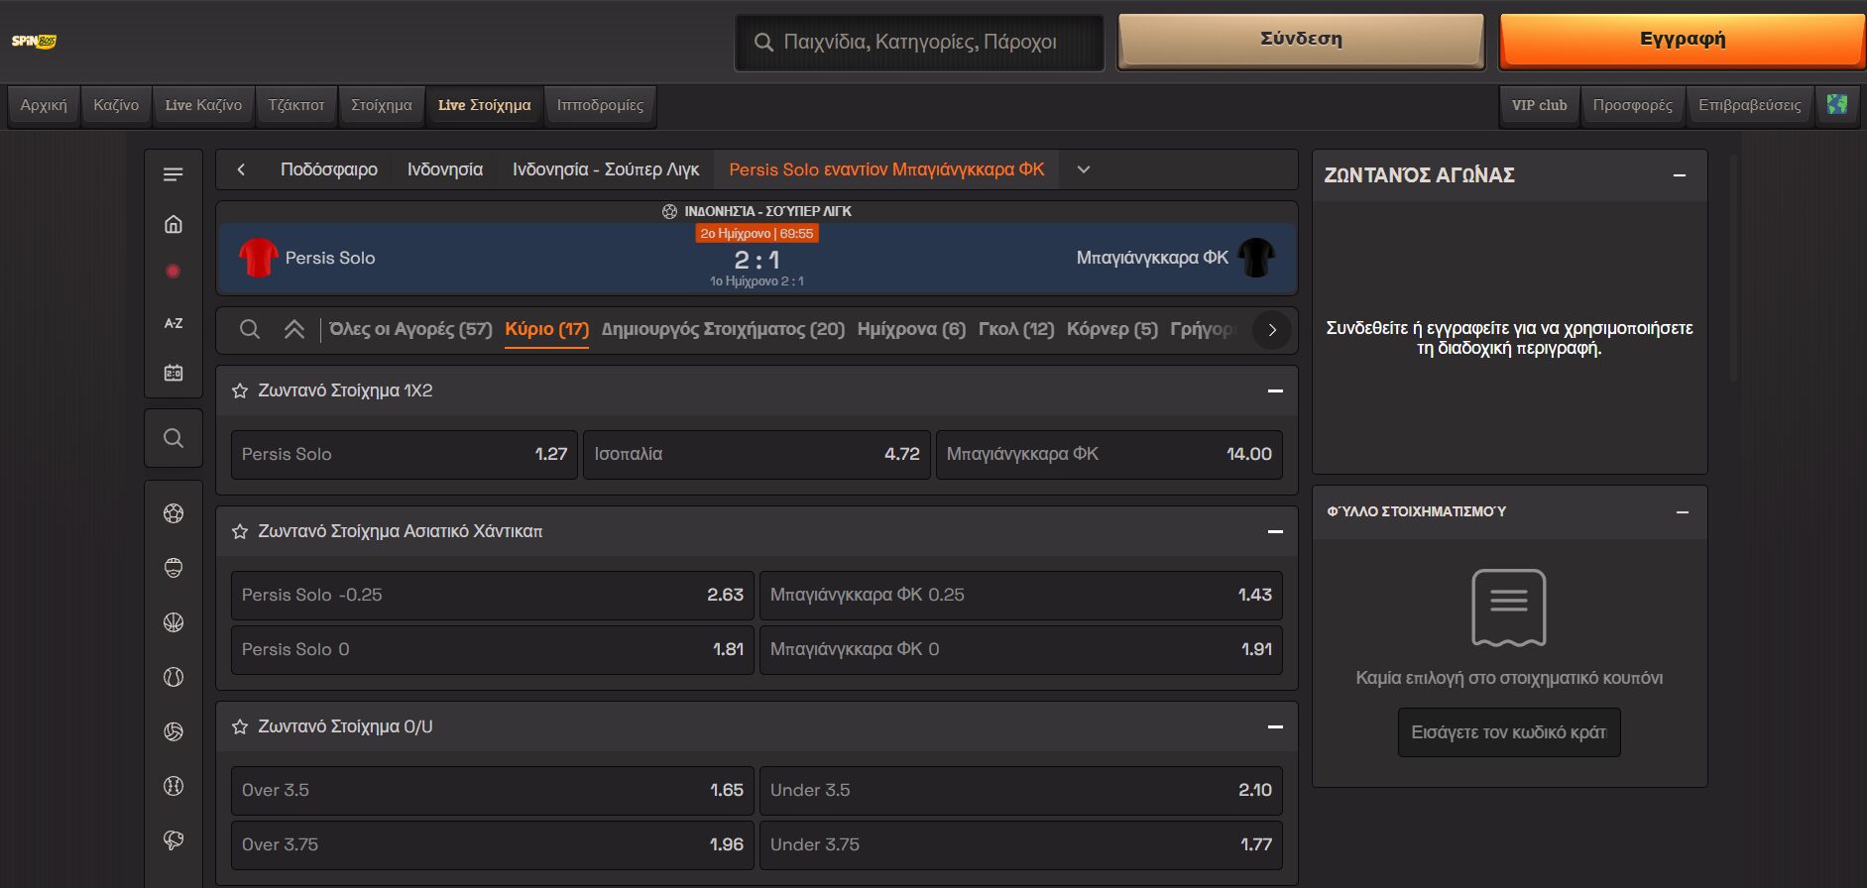This screenshot has width=1867, height=888.
Task: Open the Καζίνο menu item
Action: coord(116,105)
